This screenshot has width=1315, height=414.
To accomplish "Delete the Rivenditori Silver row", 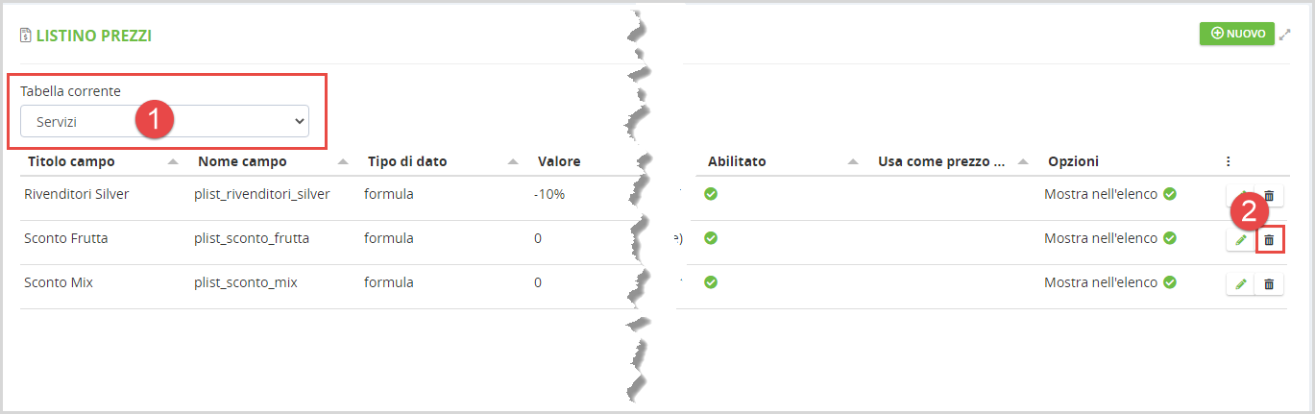I will pos(1269,195).
